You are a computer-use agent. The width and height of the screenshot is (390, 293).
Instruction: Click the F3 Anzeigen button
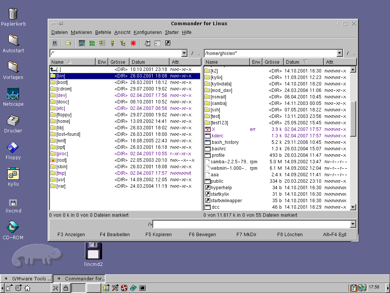pyautogui.click(x=71, y=235)
